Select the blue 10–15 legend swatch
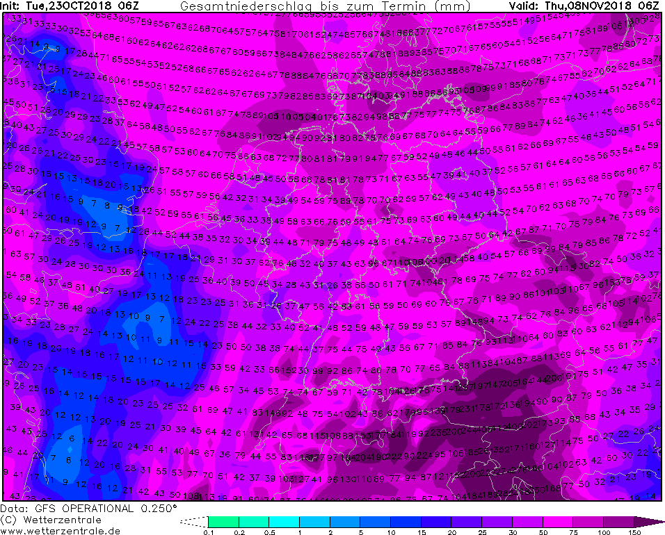The height and width of the screenshot is (535, 665). point(406,521)
